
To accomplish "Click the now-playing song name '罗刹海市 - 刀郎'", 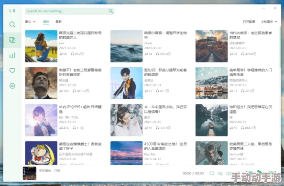I will click(x=49, y=171).
